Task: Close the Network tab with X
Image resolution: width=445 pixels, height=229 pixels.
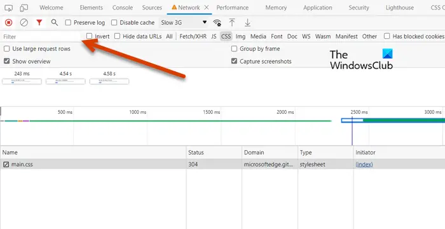Action: point(207,8)
